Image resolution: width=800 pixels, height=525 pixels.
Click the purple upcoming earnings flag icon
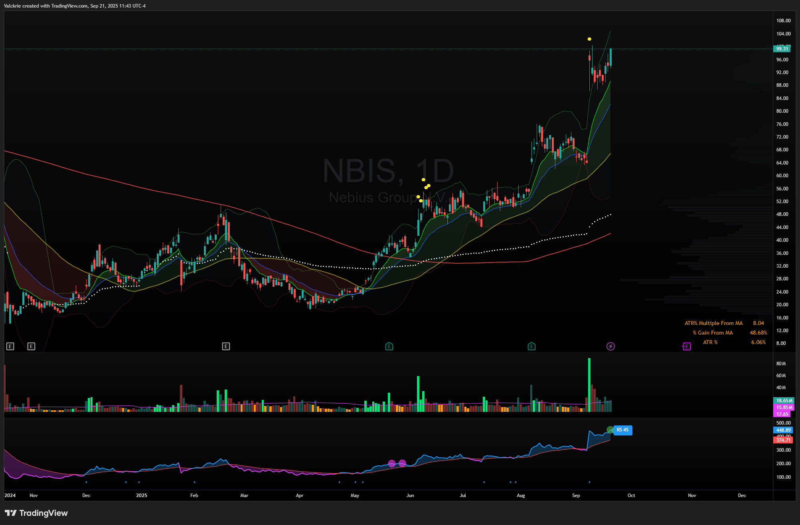pyautogui.click(x=686, y=347)
